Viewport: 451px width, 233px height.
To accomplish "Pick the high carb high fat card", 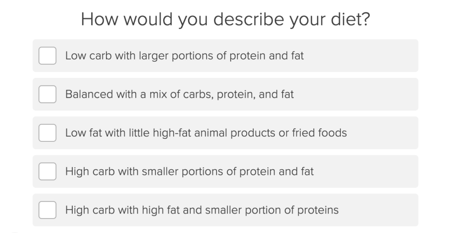I will pos(225,210).
